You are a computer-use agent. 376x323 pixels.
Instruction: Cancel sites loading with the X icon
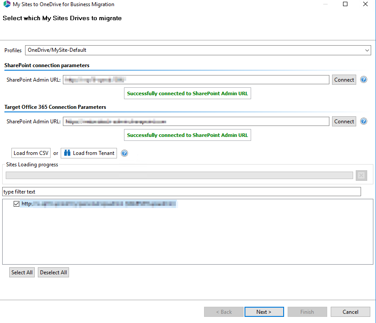pyautogui.click(x=361, y=175)
